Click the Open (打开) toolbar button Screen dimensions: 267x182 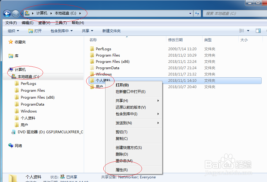[x=35, y=31]
